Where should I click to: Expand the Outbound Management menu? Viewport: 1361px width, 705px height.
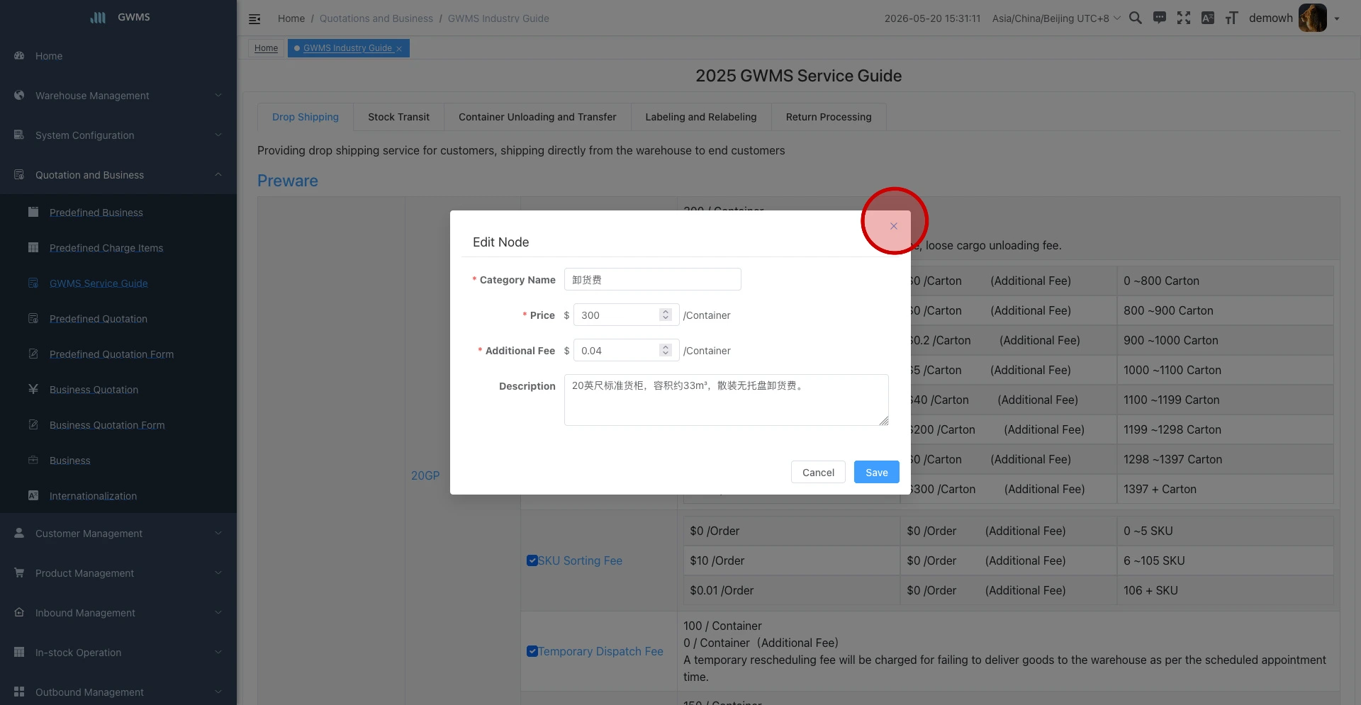point(118,692)
